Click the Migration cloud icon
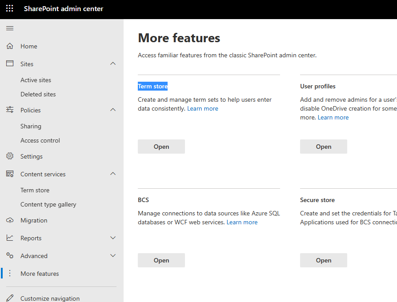 pos(10,220)
